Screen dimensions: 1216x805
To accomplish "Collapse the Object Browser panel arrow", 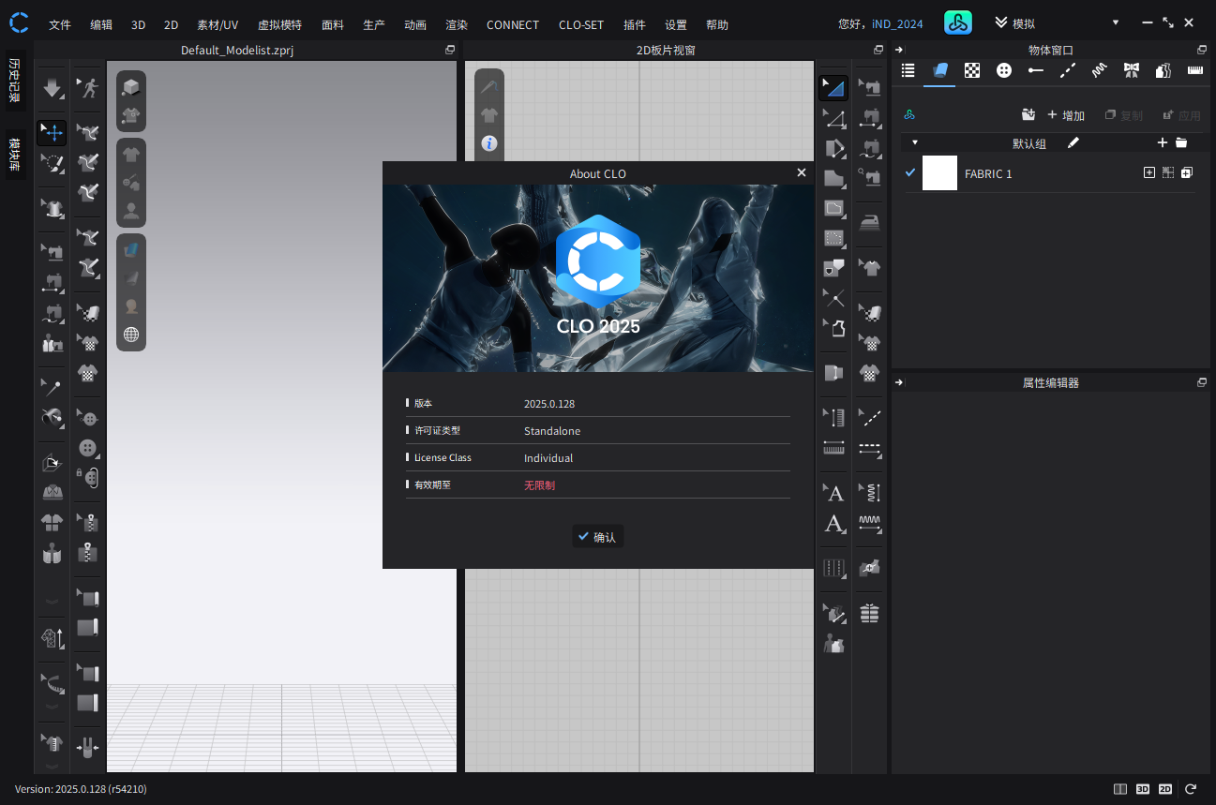I will 899,50.
